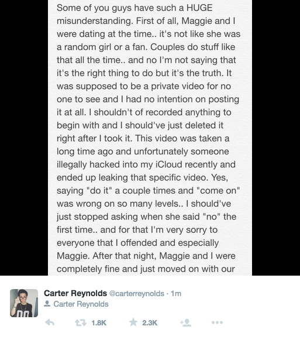Open the grey Carter Reynolds link below name
This screenshot has width=300, height=340.
tap(81, 304)
